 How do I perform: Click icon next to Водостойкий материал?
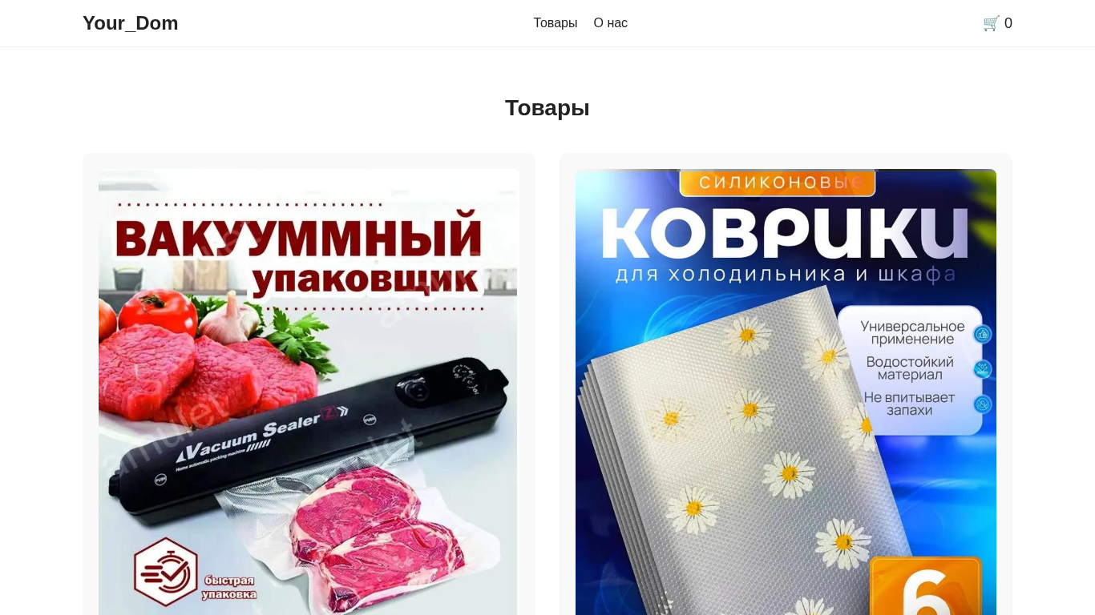(983, 369)
